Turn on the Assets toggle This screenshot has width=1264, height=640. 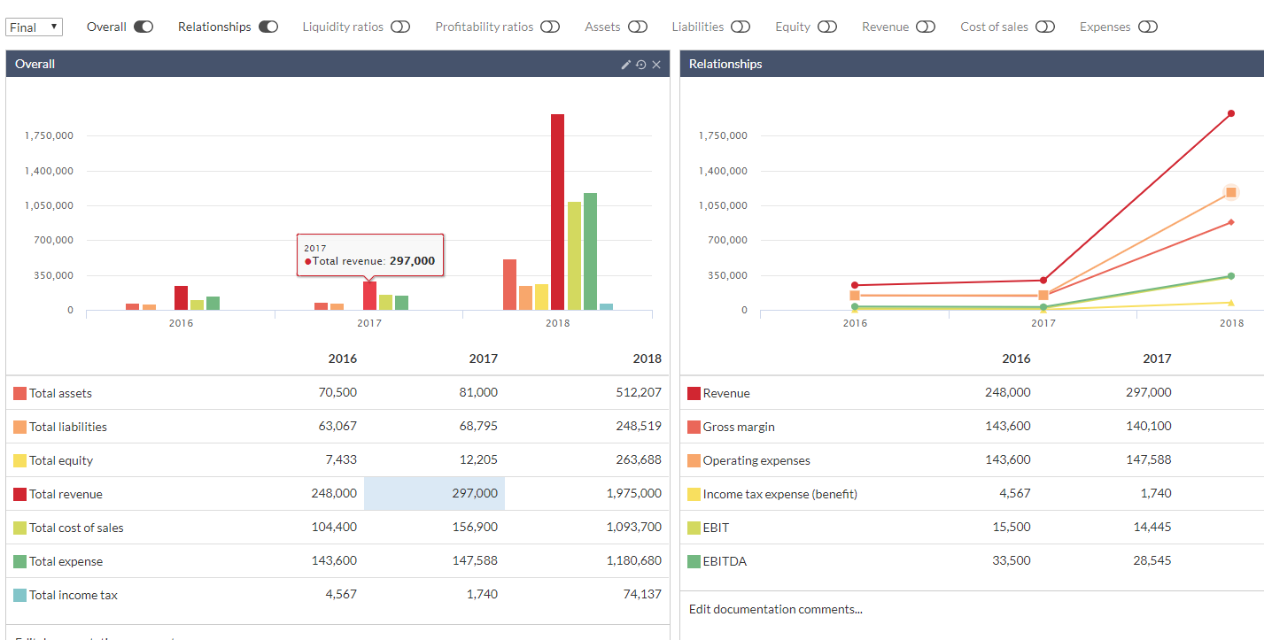pyautogui.click(x=638, y=27)
